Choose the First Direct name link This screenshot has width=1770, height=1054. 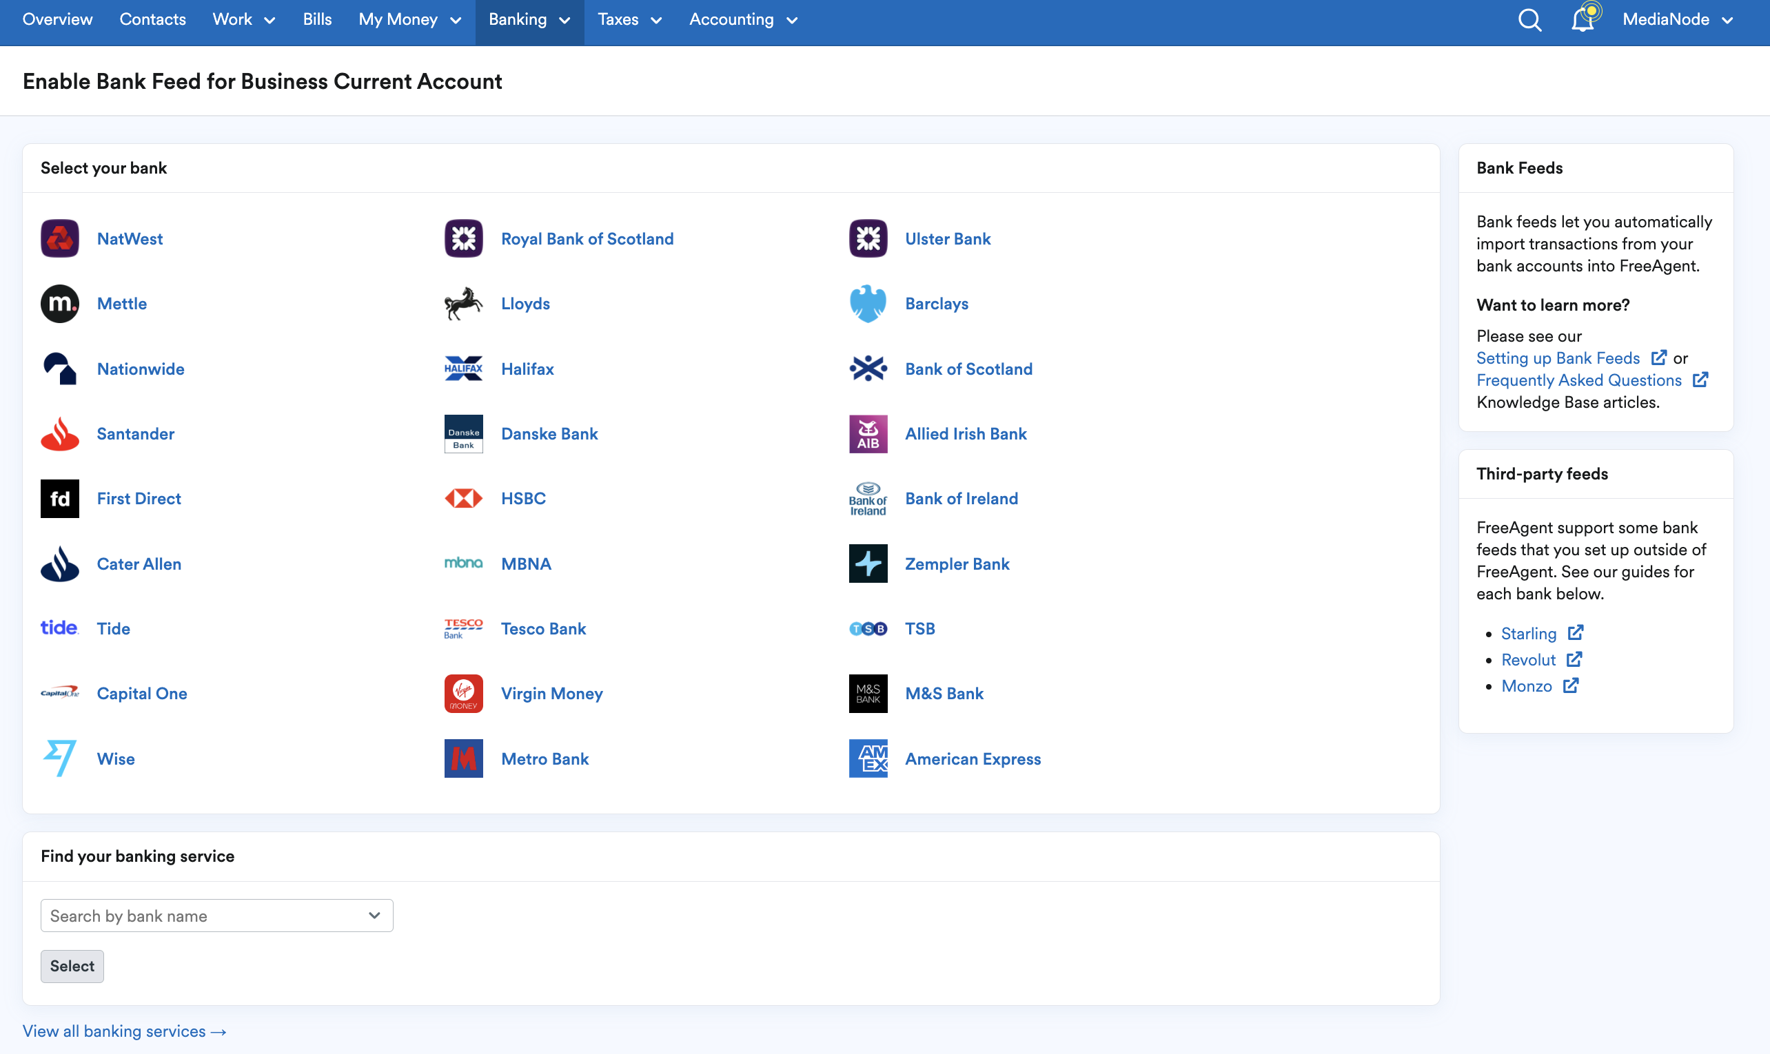pos(139,499)
